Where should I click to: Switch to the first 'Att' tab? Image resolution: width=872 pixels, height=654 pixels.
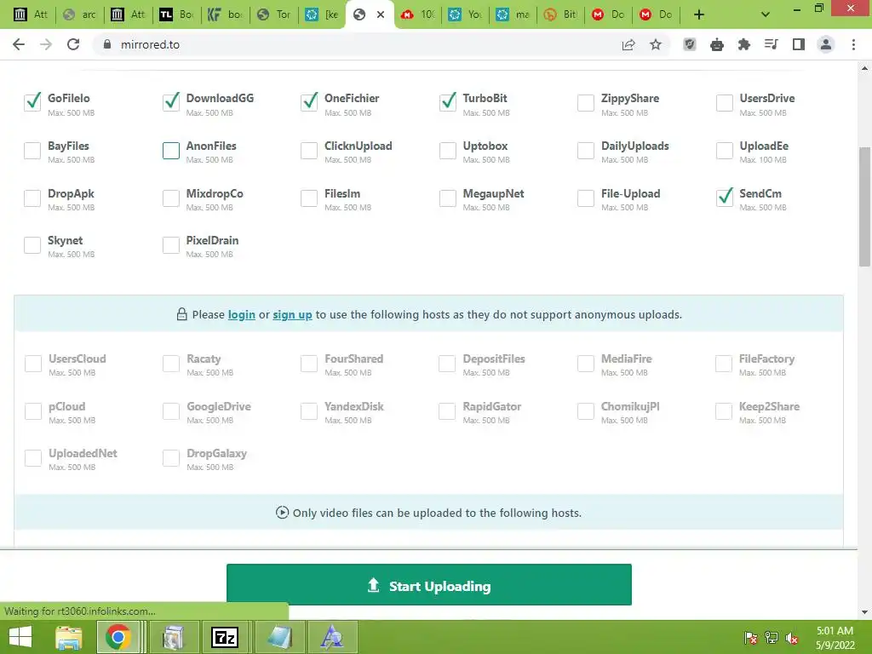(30, 14)
